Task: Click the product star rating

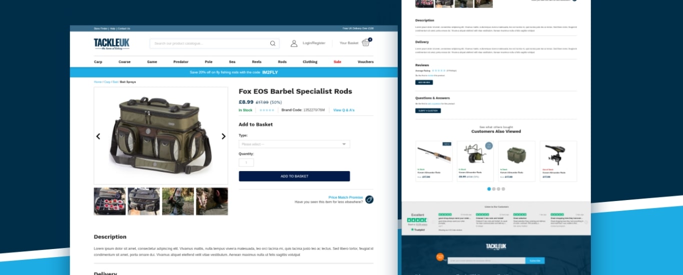Action: (x=267, y=110)
